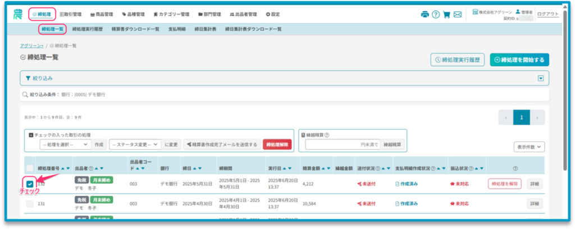This screenshot has width=575, height=229.
Task: Open the ステータス変更 dropdown
Action: [135, 144]
